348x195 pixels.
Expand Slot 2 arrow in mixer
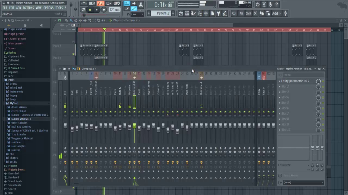(279, 87)
